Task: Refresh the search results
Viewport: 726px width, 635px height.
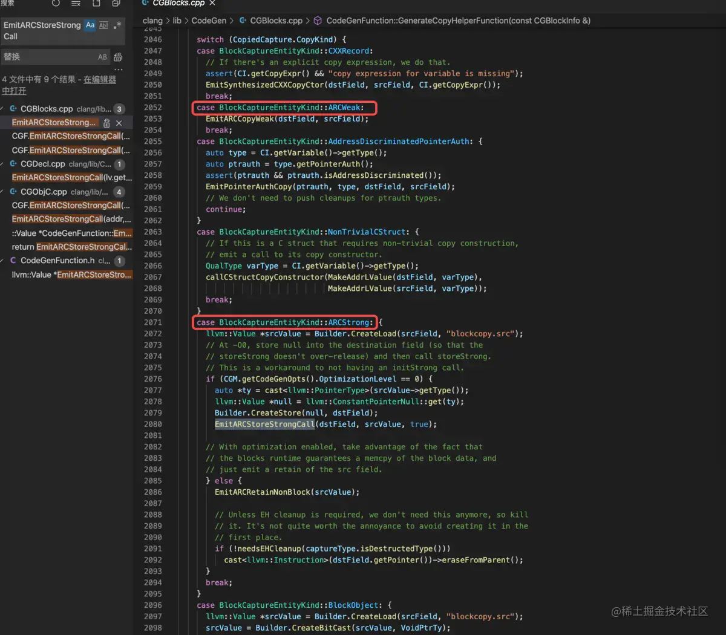Action: [x=56, y=4]
